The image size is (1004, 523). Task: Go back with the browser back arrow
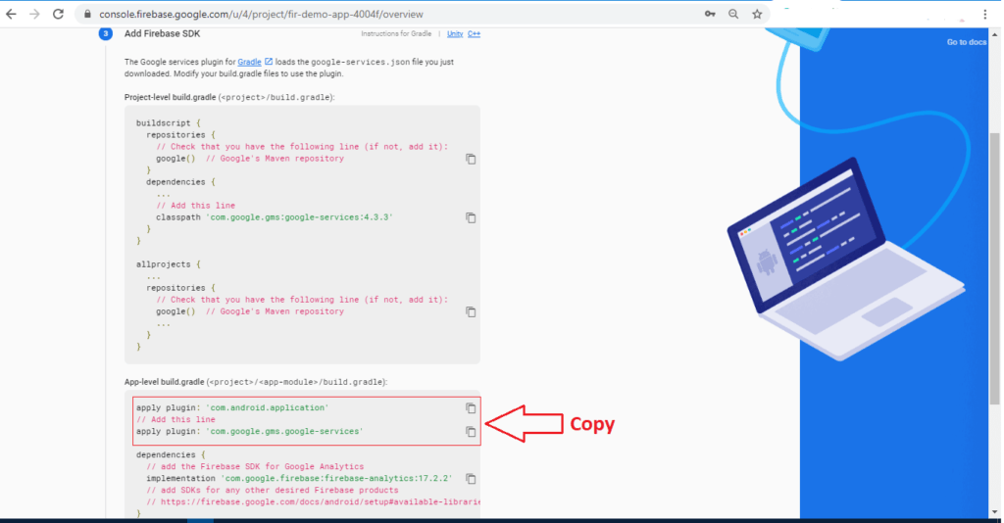[11, 14]
